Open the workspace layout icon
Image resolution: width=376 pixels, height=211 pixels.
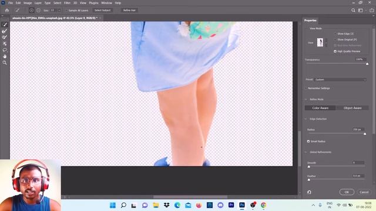[x=360, y=11]
